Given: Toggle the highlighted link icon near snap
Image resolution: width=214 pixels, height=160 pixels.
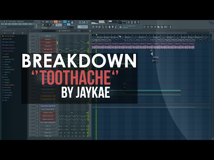Looking at the screenshot, I should click(x=69, y=24).
